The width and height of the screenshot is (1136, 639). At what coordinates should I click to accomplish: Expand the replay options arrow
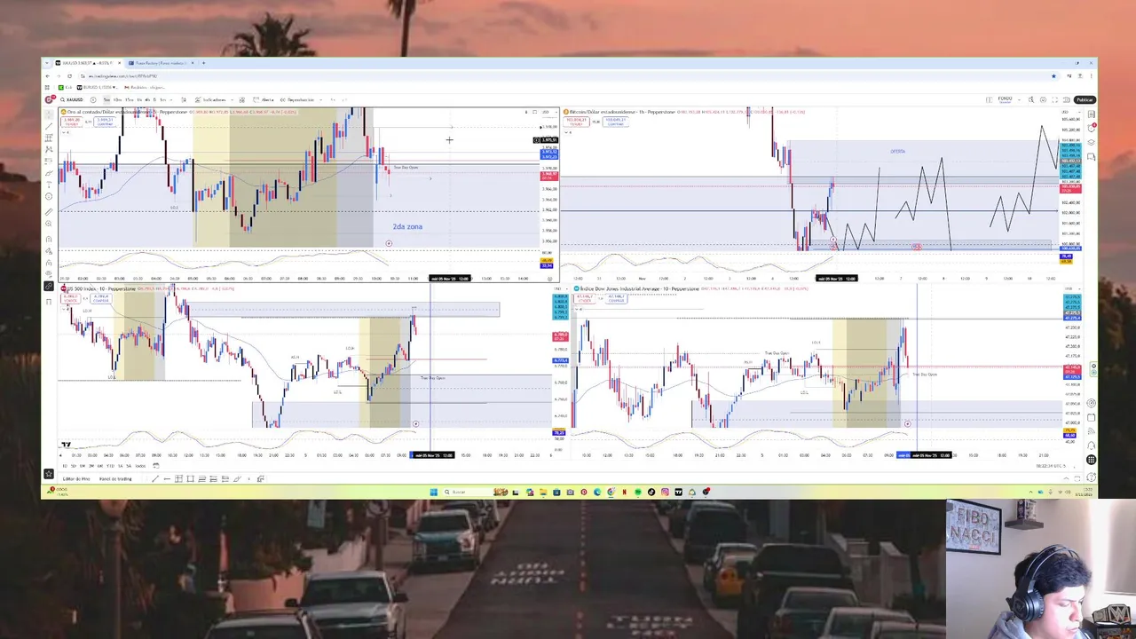(x=321, y=99)
